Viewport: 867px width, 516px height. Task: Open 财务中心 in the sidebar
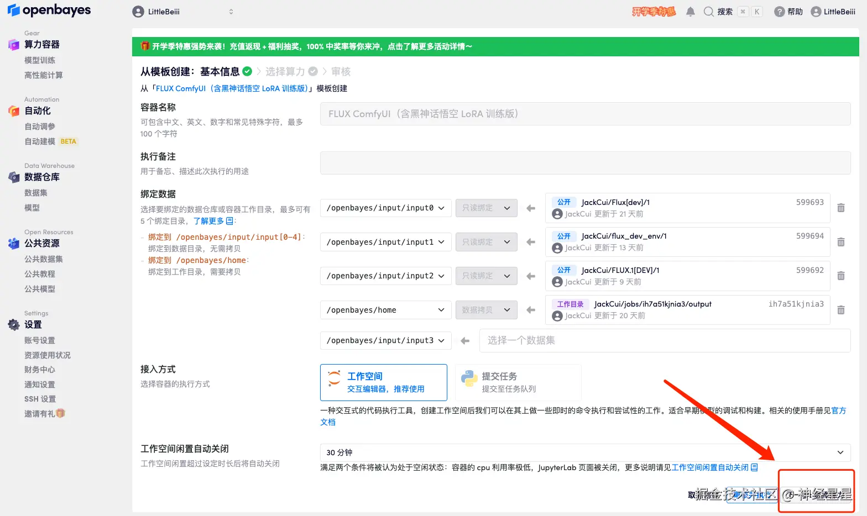click(40, 370)
